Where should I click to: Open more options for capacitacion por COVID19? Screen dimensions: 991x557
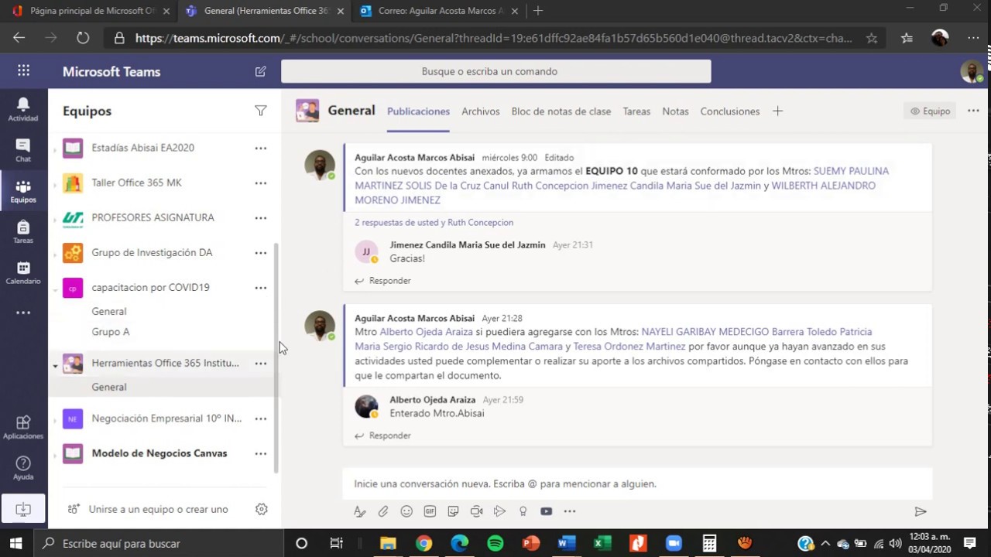pos(261,288)
